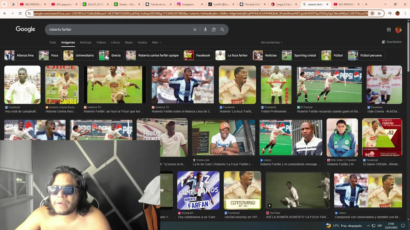Start voice search with the microphone icon
Viewport: 410px width, 230px height.
pos(205,29)
